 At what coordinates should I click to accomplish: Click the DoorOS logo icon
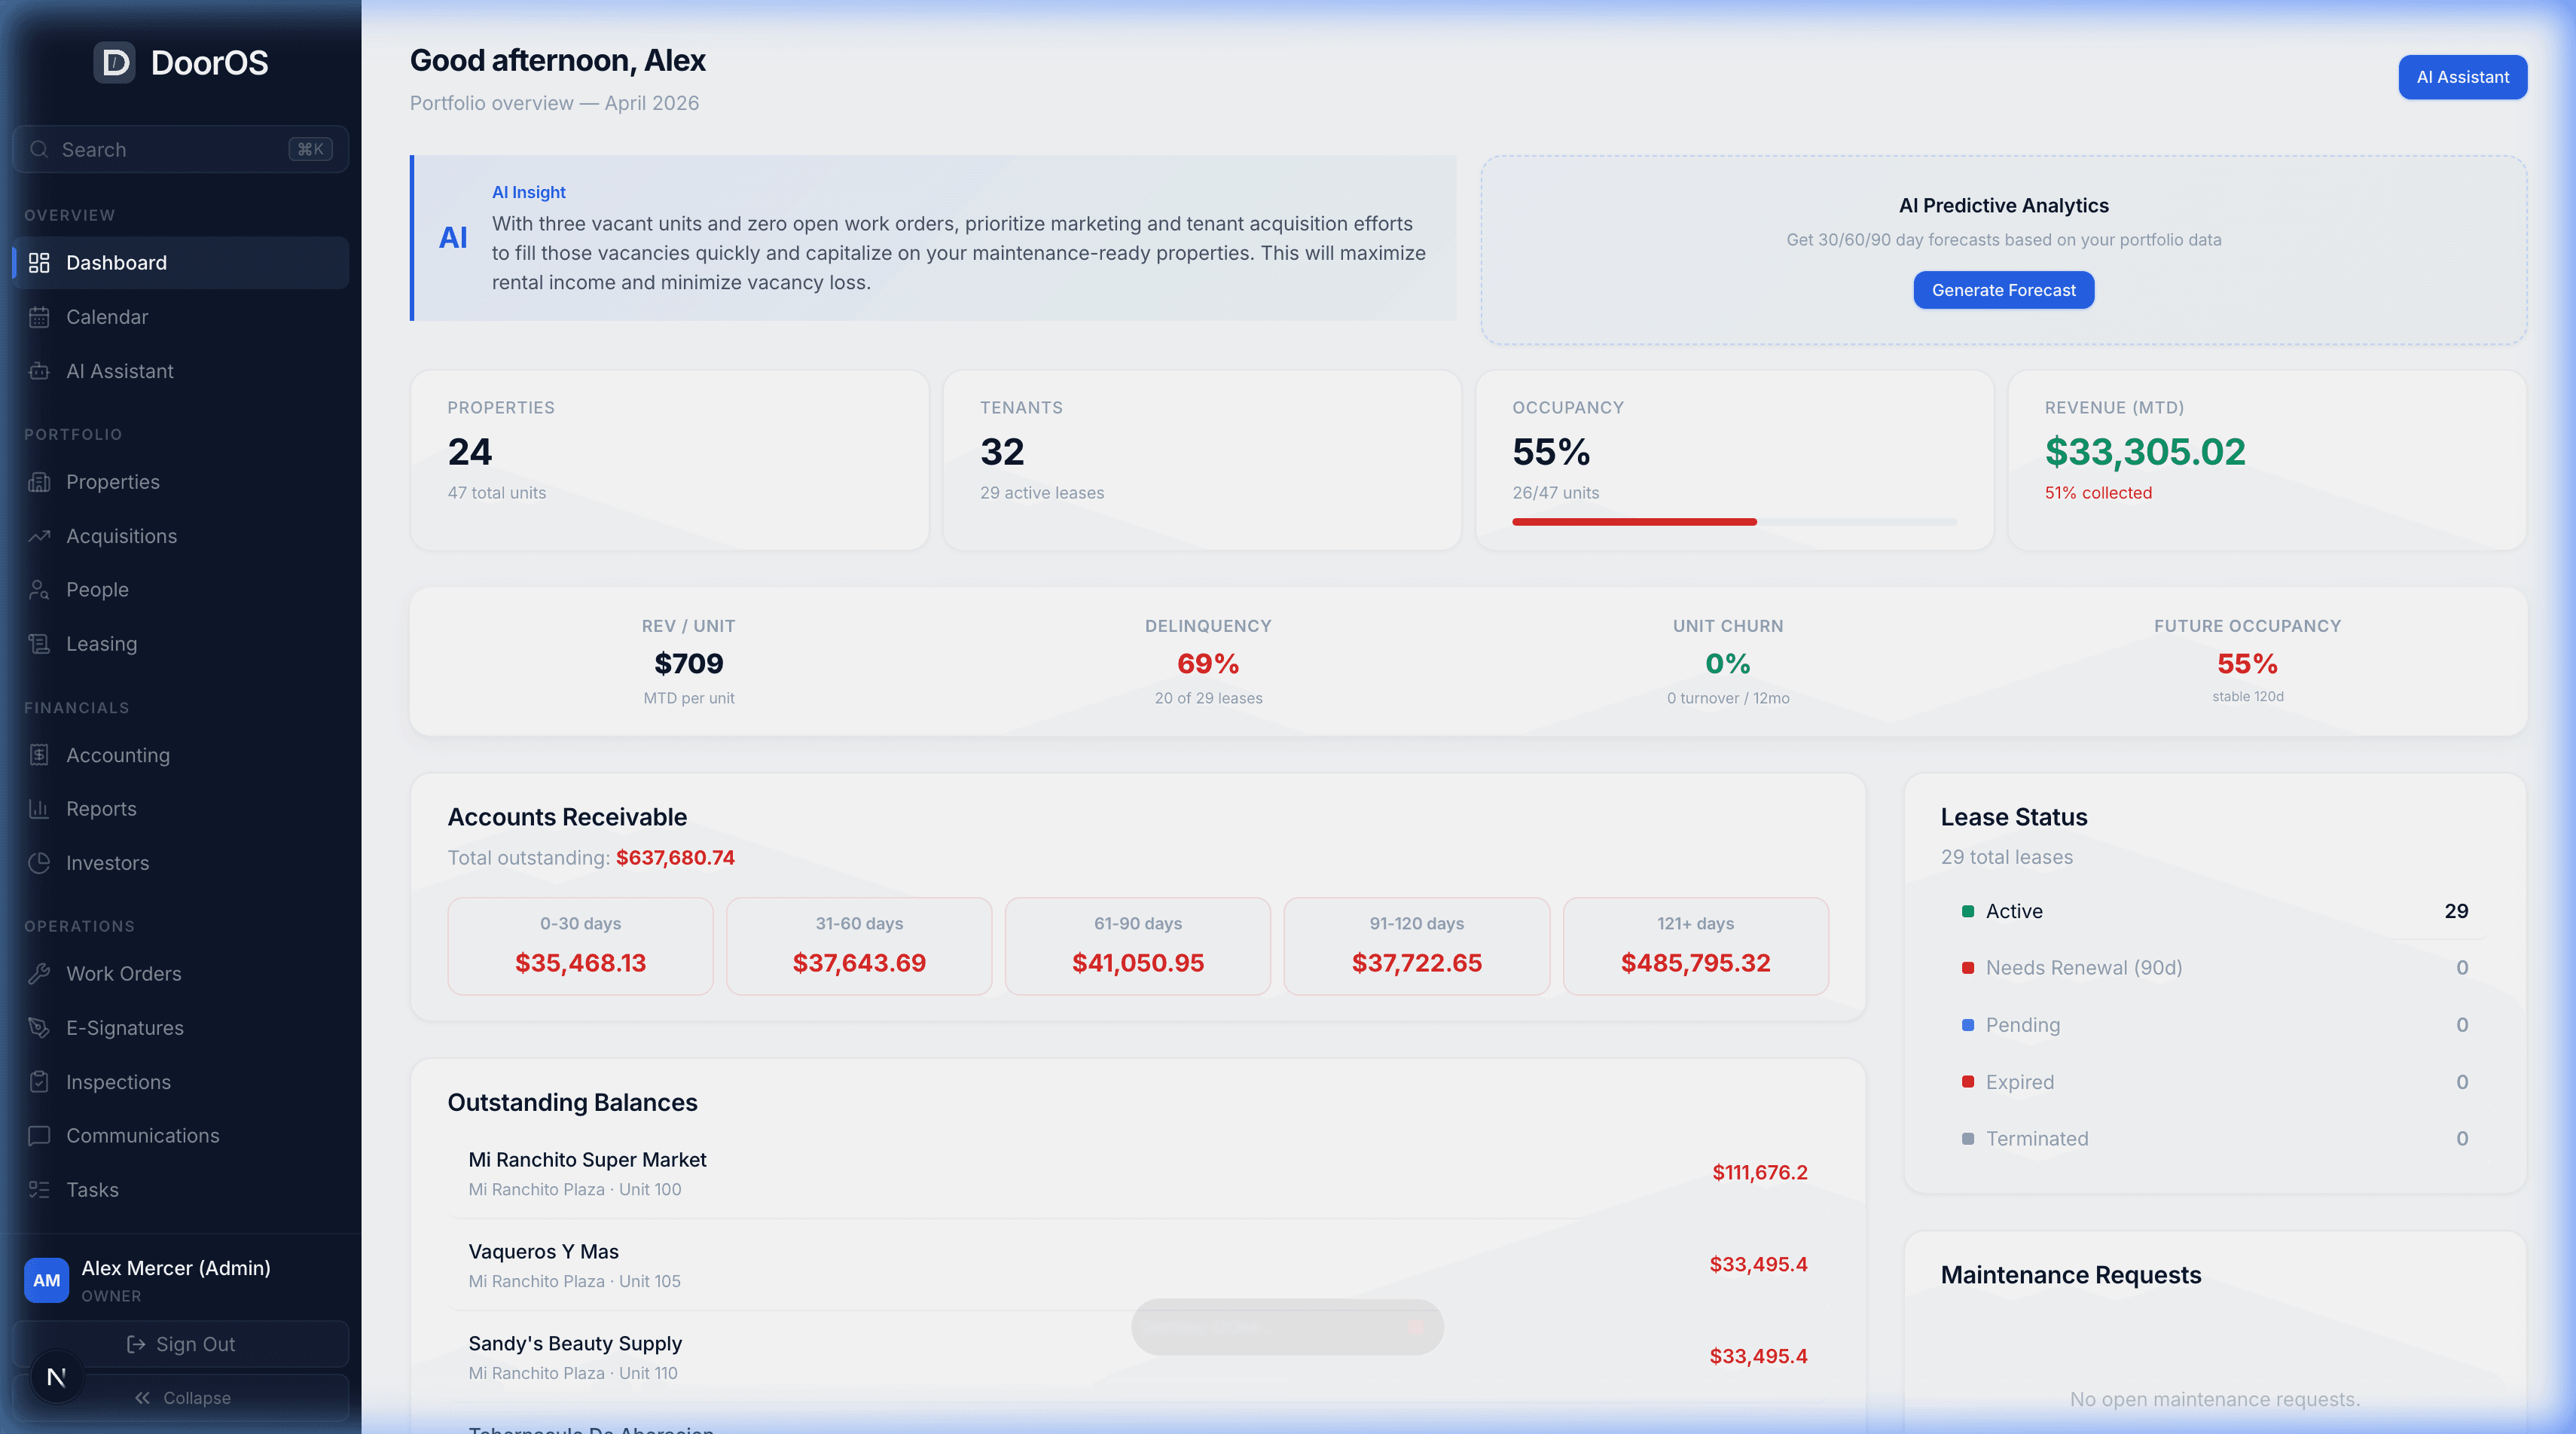coord(115,63)
